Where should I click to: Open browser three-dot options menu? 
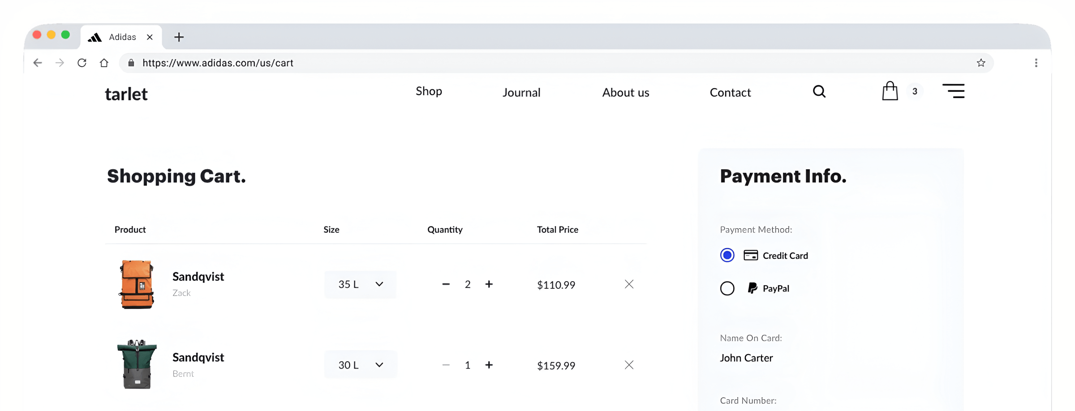(1036, 63)
